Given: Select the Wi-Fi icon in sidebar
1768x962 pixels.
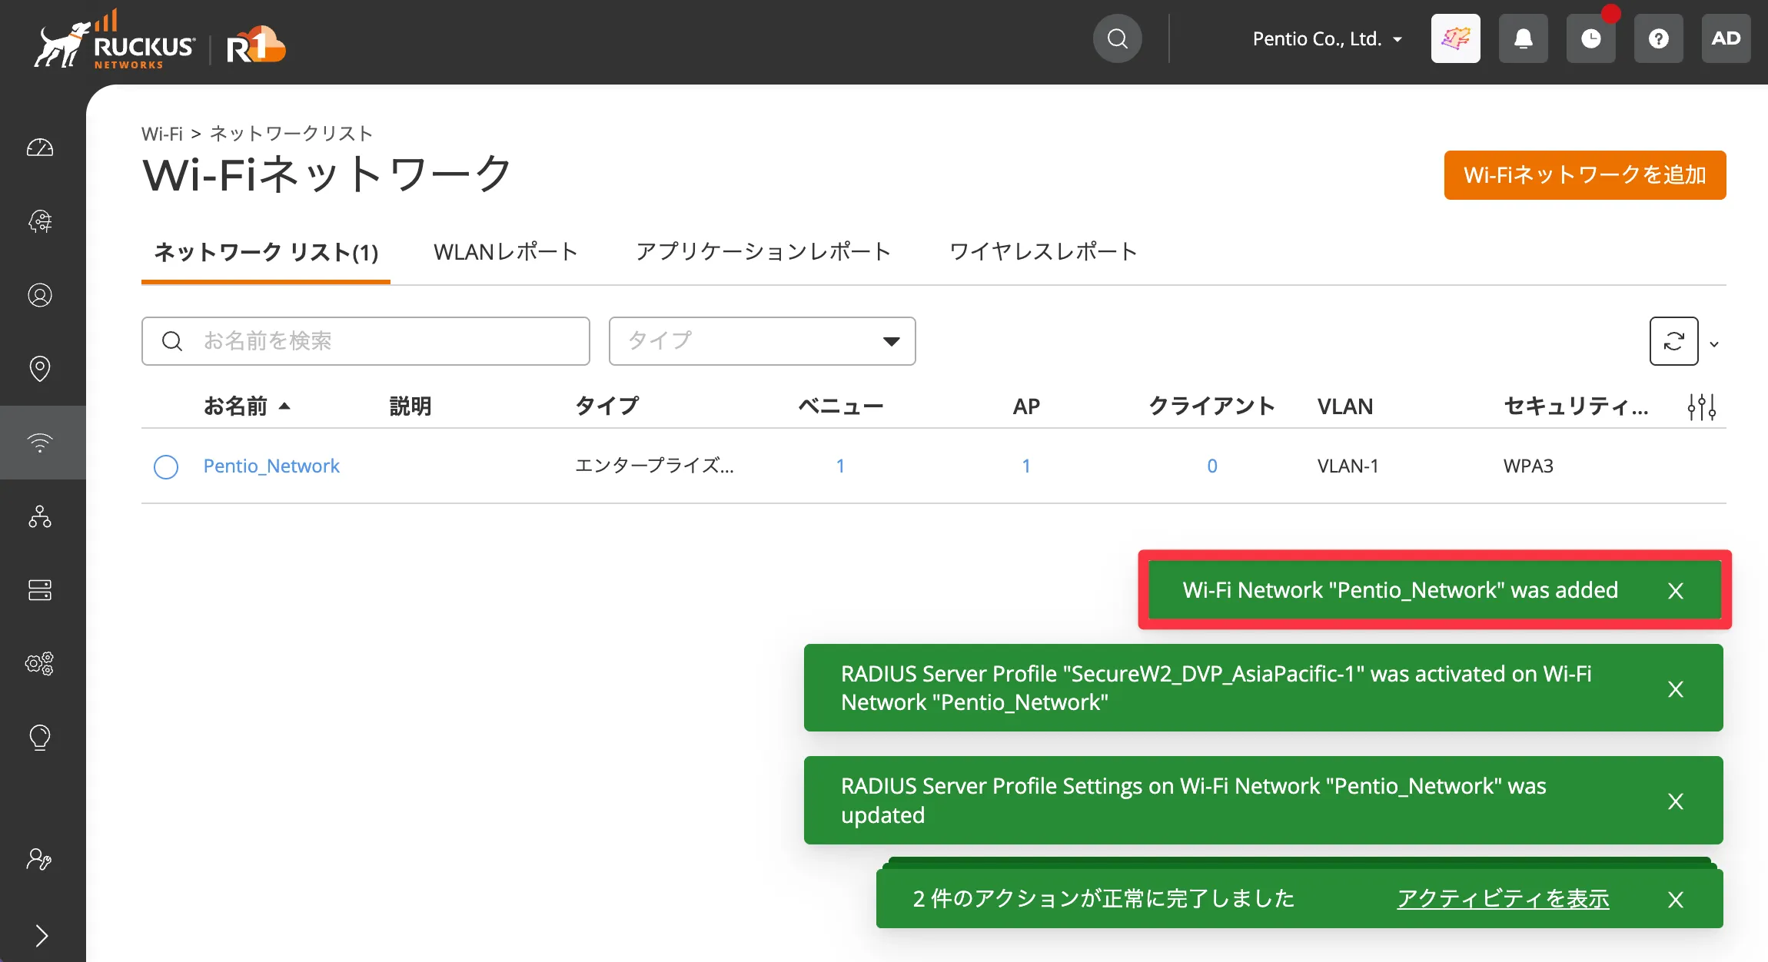Looking at the screenshot, I should (x=40, y=443).
